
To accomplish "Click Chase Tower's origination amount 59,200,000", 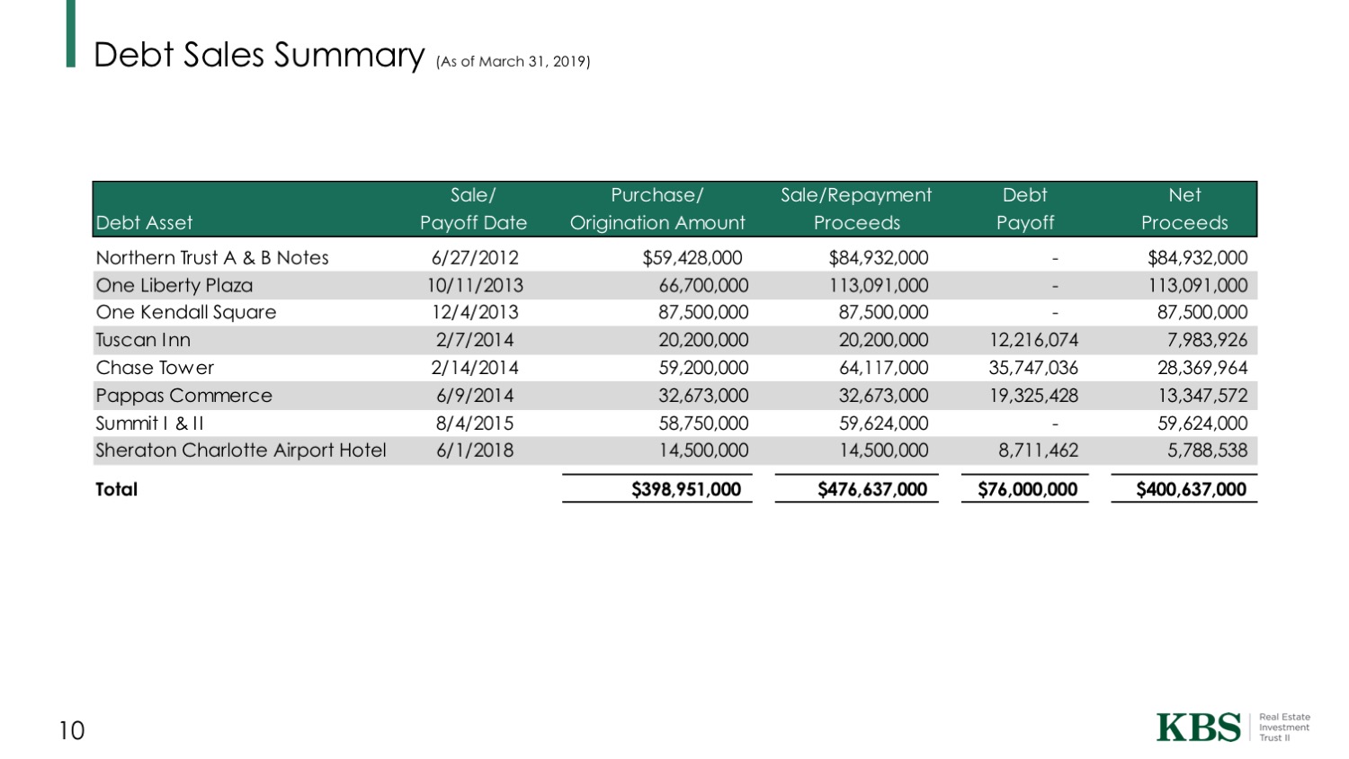I will (703, 368).
